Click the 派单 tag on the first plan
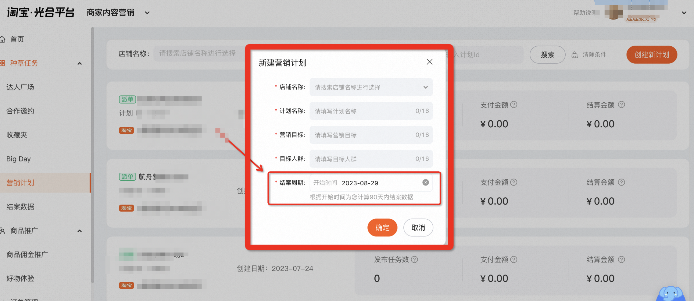The image size is (694, 301). point(127,99)
